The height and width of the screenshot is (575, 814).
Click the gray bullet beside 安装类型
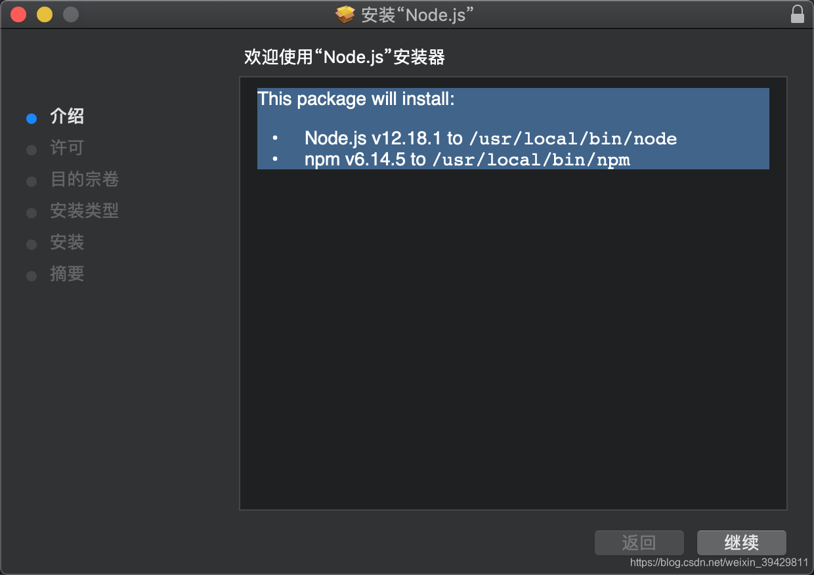32,213
